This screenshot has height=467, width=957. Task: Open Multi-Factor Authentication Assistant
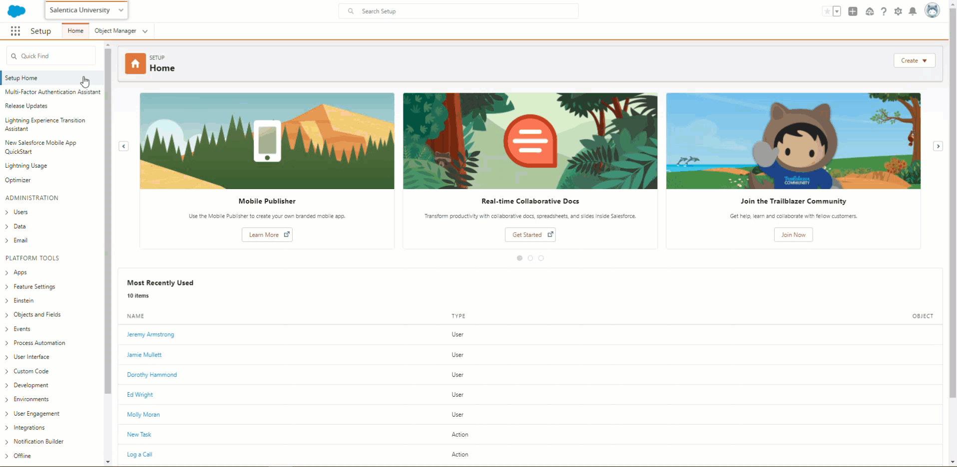[x=52, y=92]
